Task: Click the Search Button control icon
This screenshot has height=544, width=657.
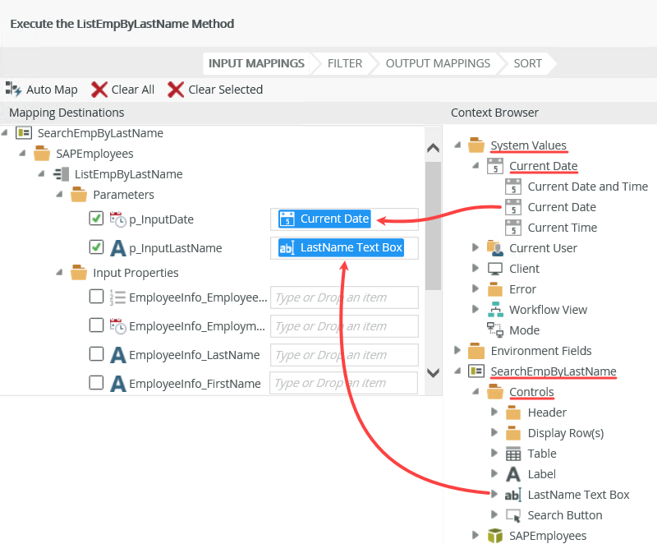Action: tap(513, 515)
